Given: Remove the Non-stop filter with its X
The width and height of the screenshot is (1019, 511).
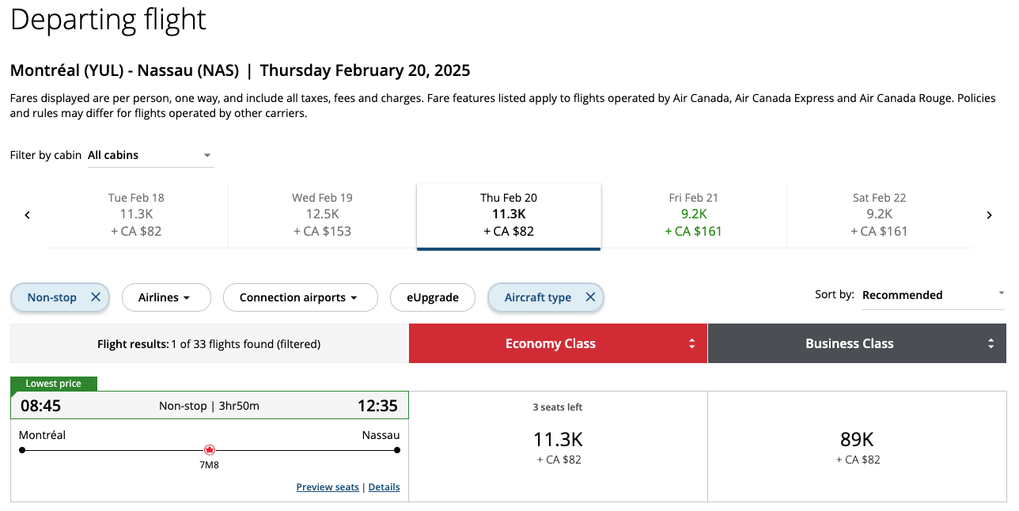Looking at the screenshot, I should tap(96, 297).
